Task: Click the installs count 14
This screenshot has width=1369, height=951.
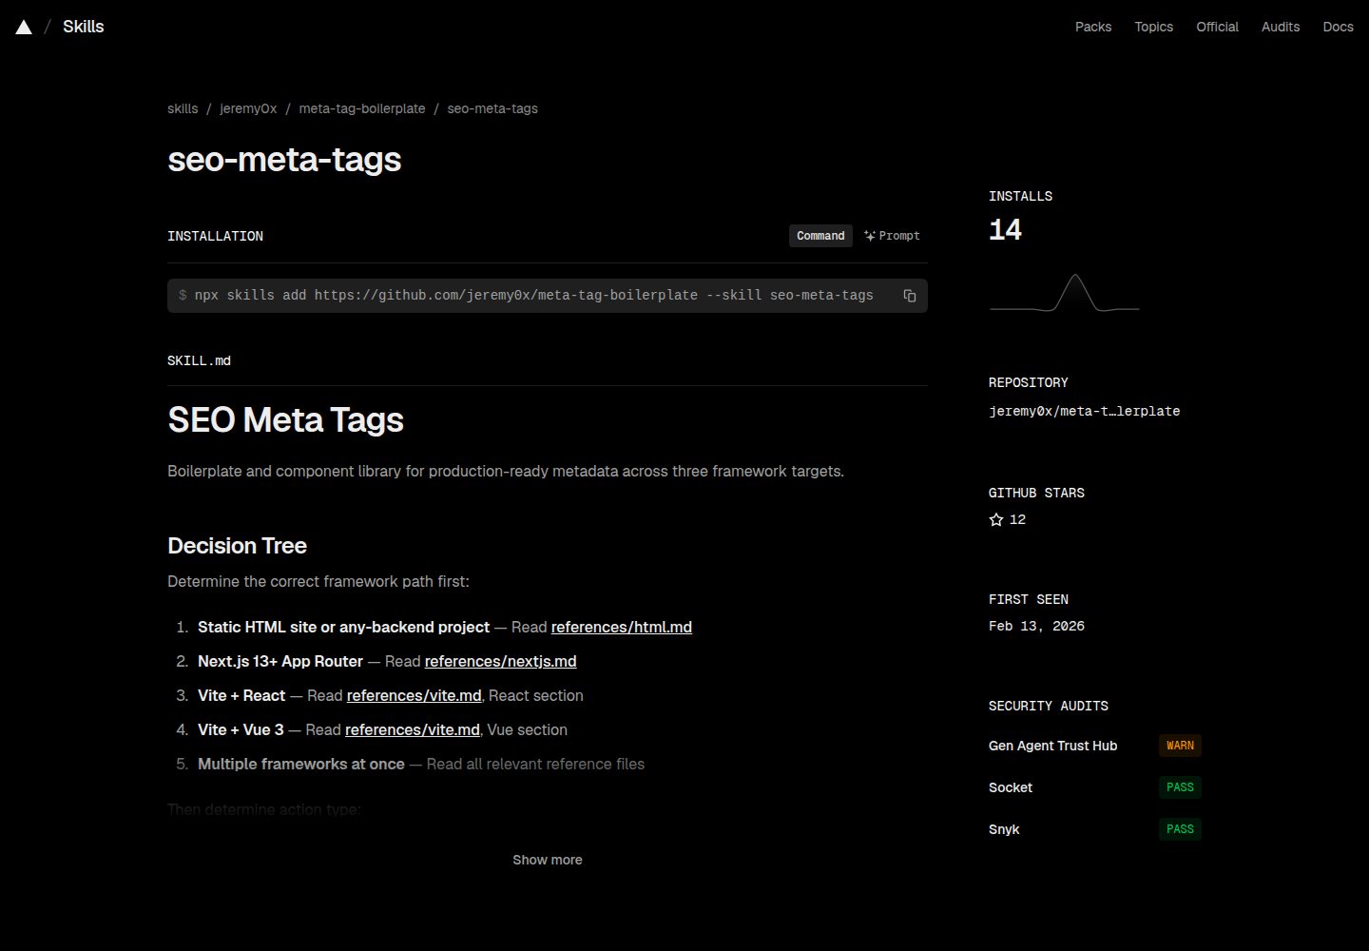Action: [x=1005, y=230]
